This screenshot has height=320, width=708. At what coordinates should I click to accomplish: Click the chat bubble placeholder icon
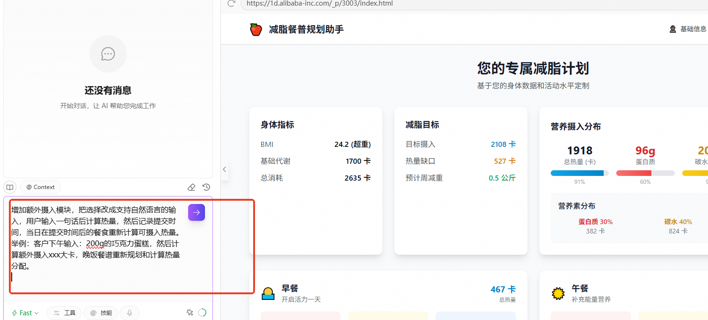pos(108,54)
